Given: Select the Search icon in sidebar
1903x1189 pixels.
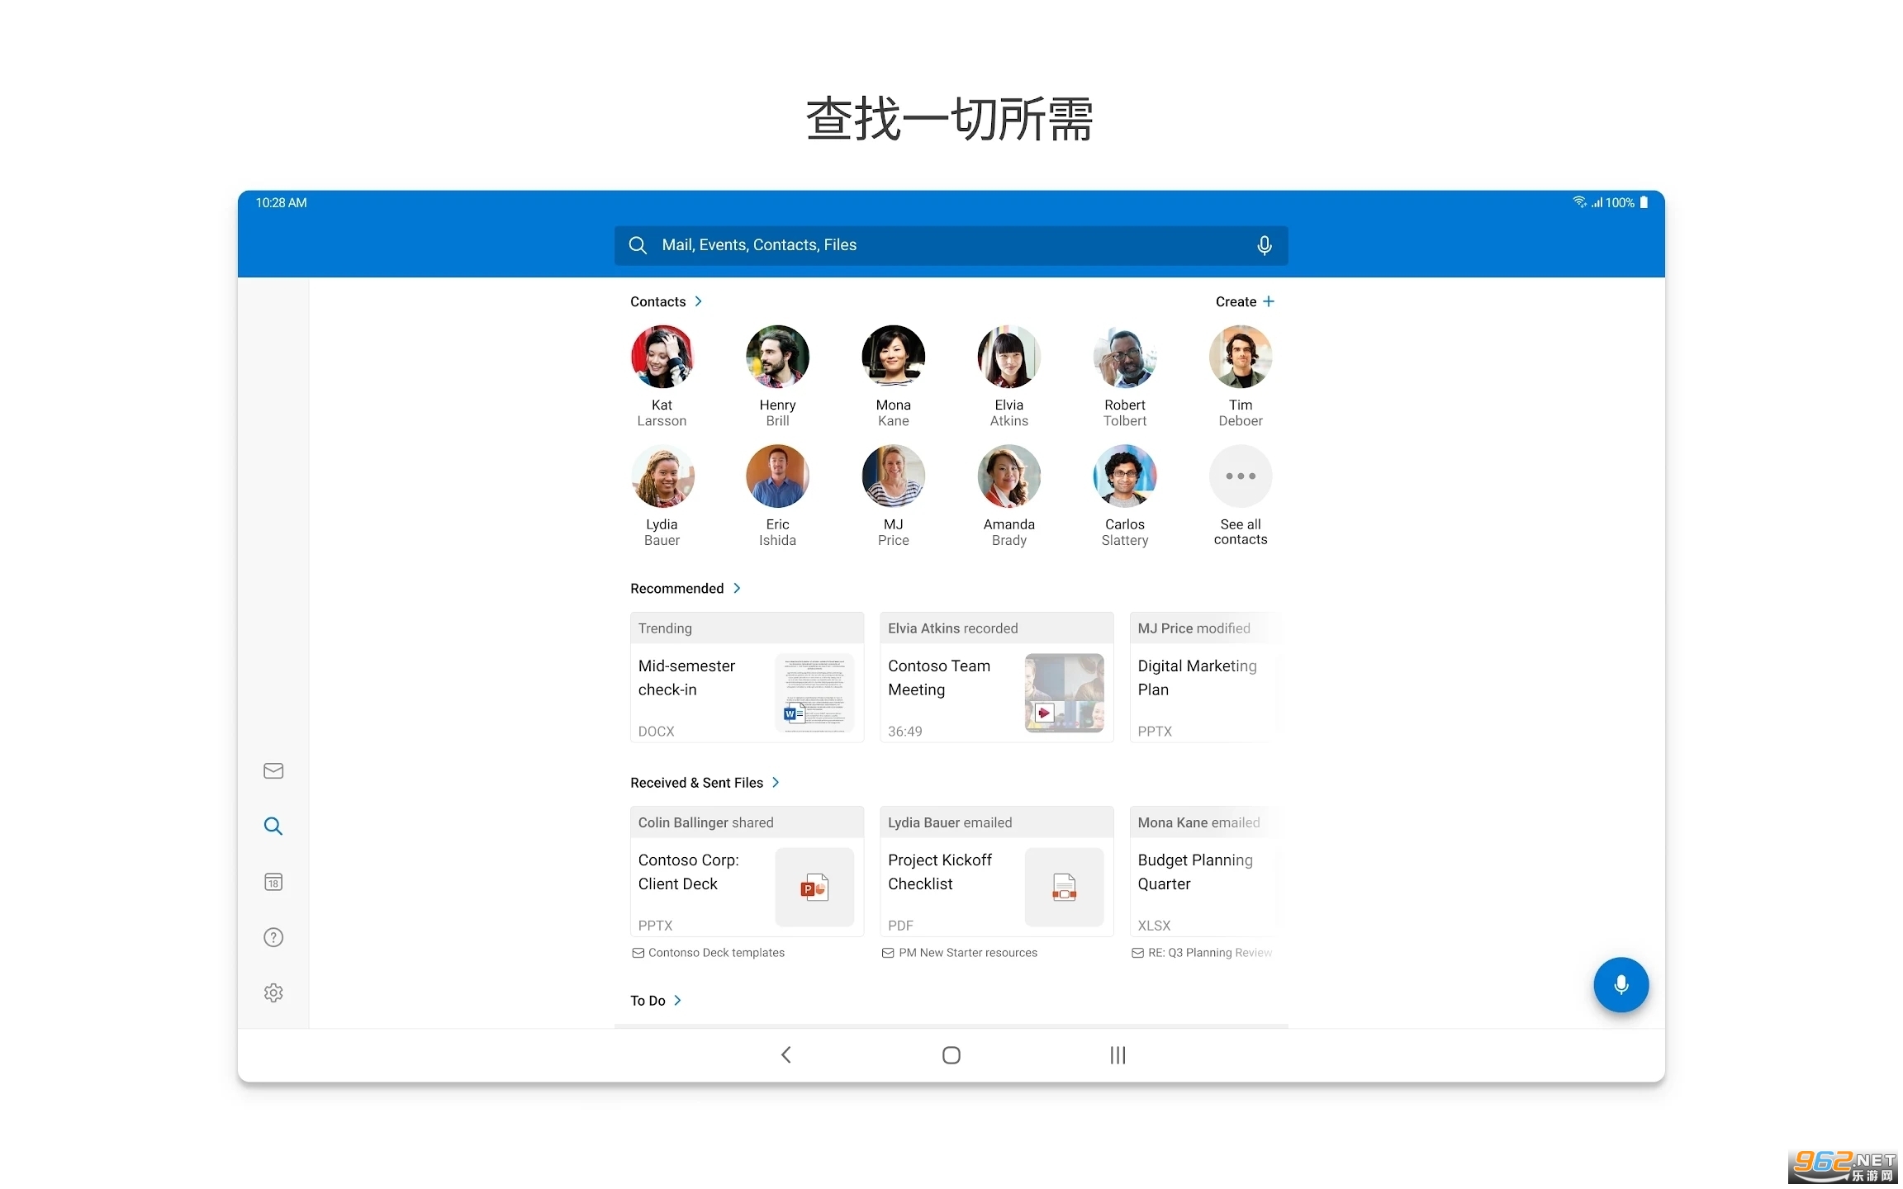Looking at the screenshot, I should (x=273, y=826).
